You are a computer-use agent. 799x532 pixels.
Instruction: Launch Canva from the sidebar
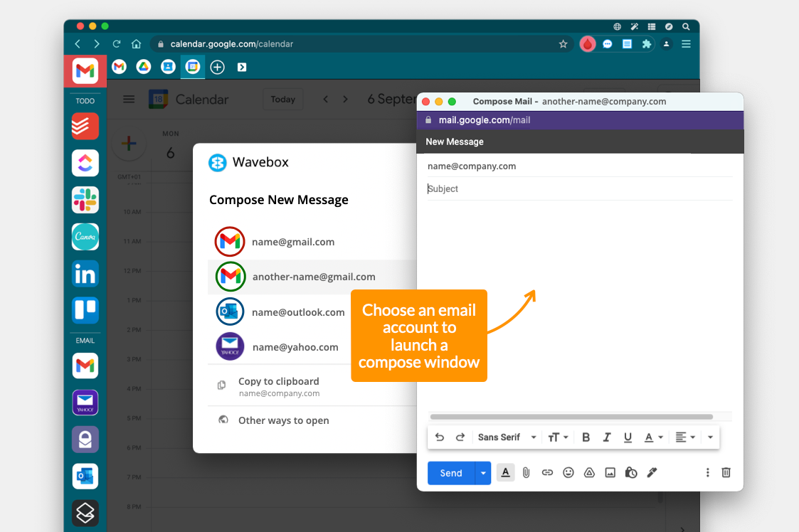point(85,237)
